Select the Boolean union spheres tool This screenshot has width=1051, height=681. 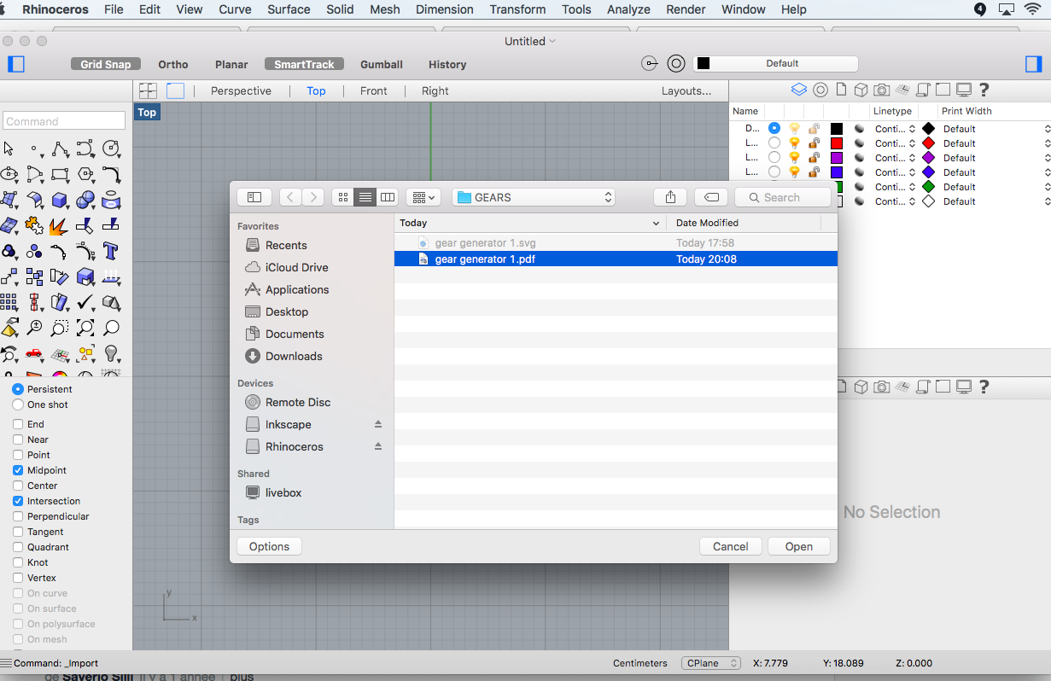(85, 201)
